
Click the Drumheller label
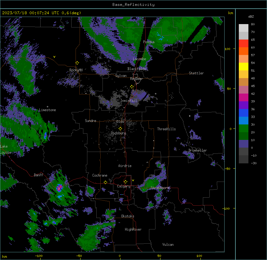[198, 150]
